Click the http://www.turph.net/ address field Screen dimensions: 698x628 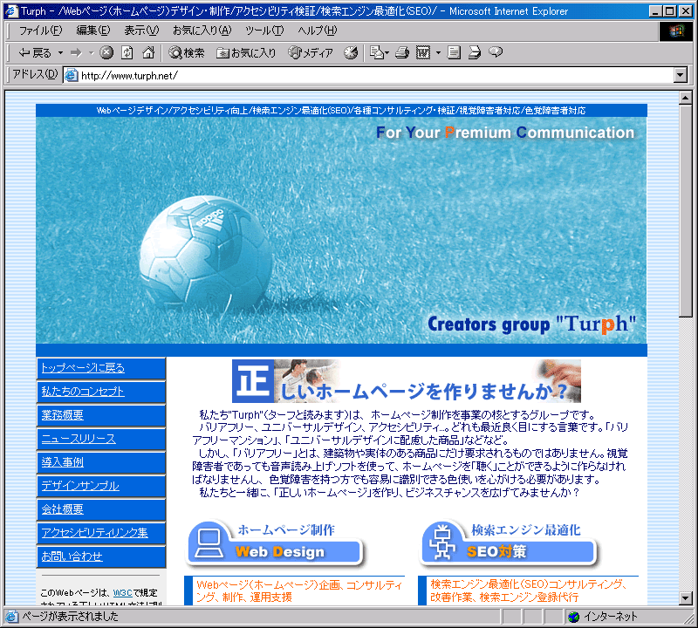coord(368,75)
